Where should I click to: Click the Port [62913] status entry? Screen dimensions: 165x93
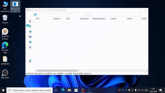point(48,73)
